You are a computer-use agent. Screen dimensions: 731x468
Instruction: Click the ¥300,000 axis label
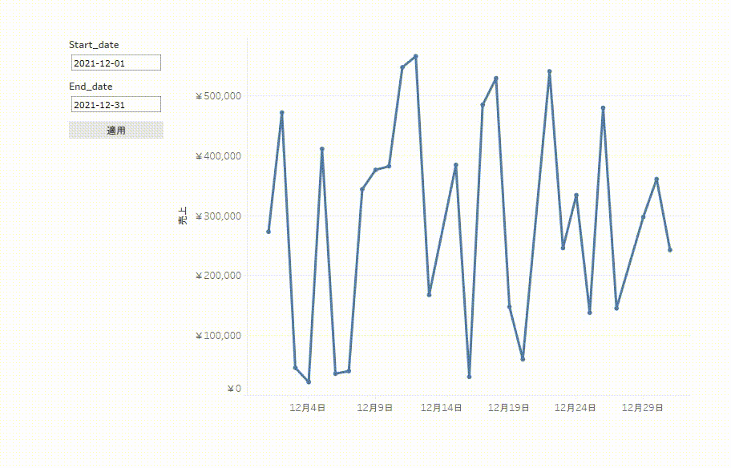[218, 216]
